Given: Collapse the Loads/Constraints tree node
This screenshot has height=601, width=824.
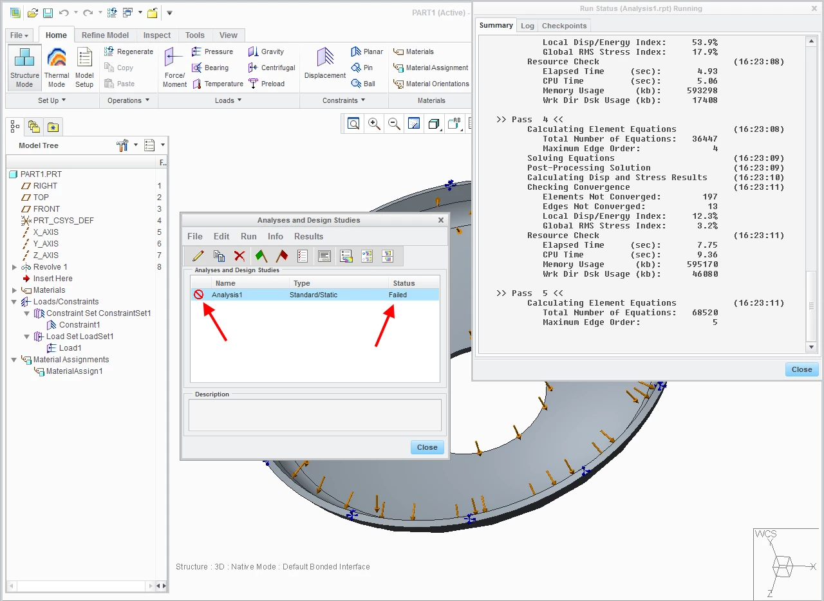Looking at the screenshot, I should [x=14, y=302].
